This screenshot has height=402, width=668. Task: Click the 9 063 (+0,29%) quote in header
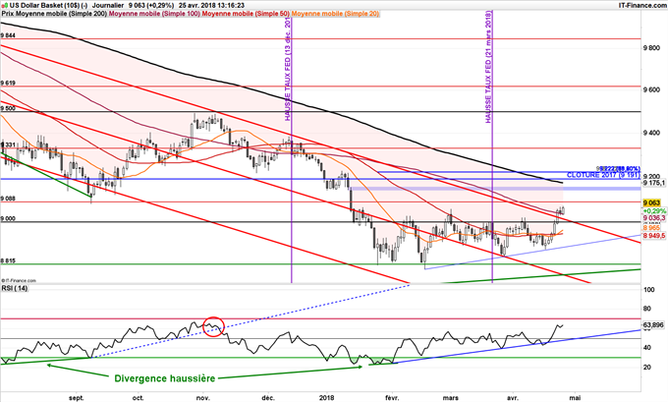[x=151, y=6]
